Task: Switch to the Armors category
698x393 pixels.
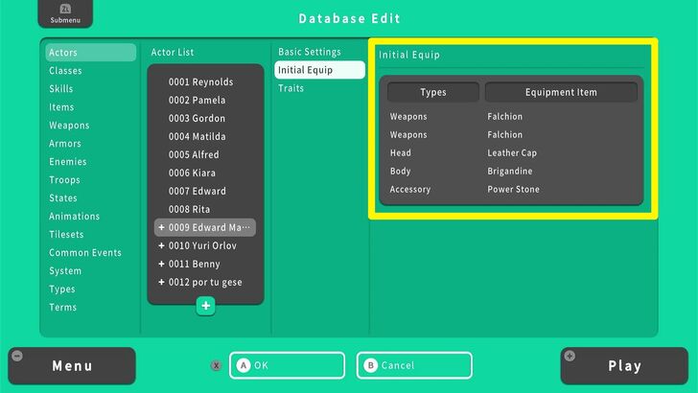Action: coord(65,144)
